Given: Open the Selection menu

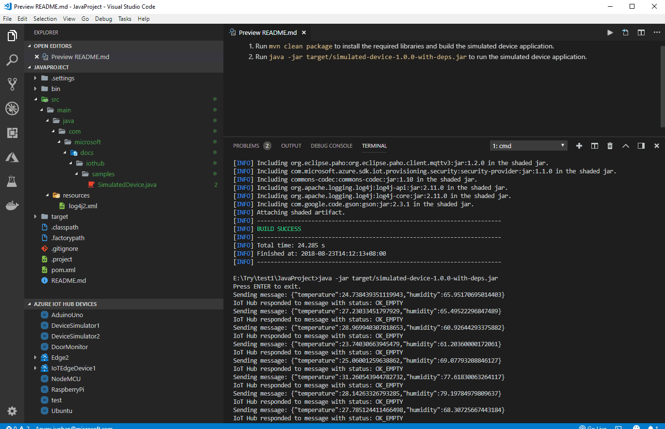Looking at the screenshot, I should point(45,19).
